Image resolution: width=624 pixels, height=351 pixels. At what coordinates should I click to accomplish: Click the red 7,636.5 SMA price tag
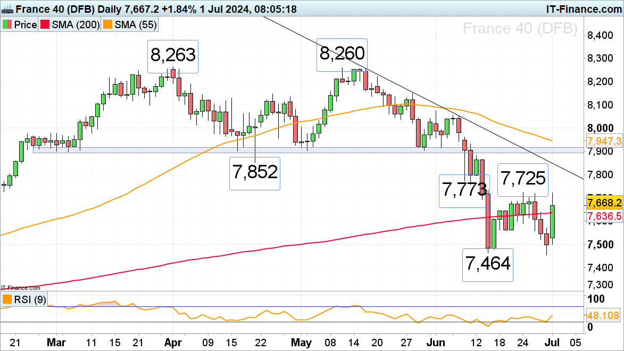click(x=604, y=216)
